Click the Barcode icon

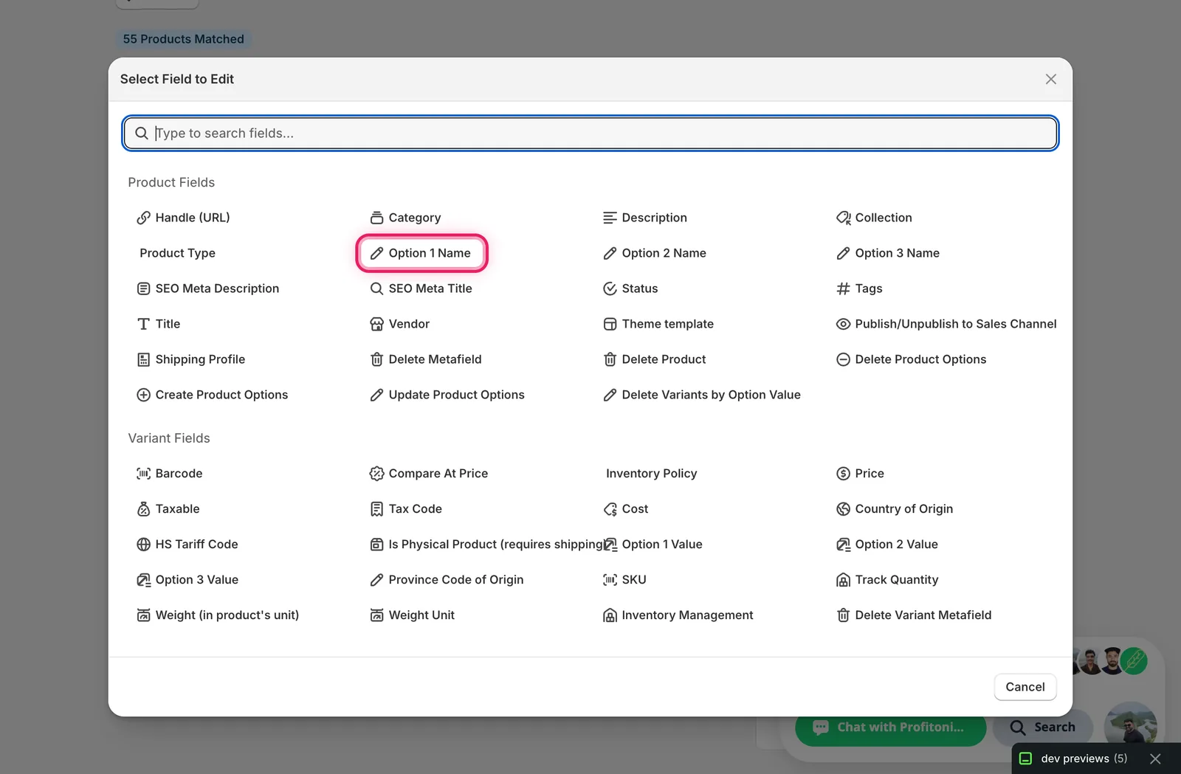(143, 474)
